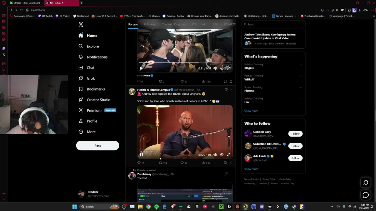Open Spotify from the taskbar

coord(156,207)
